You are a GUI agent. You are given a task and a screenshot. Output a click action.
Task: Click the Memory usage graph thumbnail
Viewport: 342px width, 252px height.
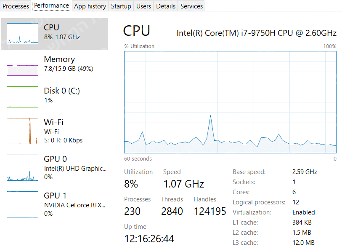pyautogui.click(x=22, y=65)
